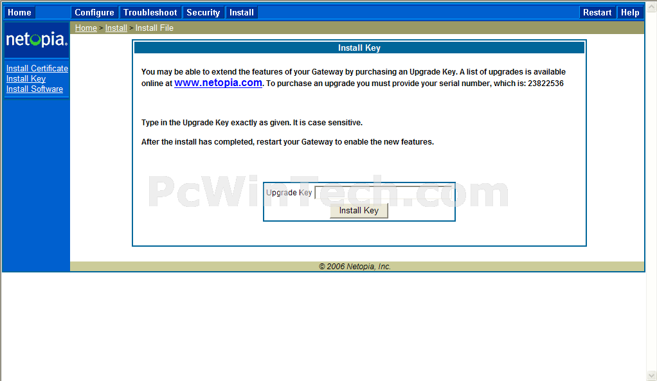Visit the www.netopia.com link

click(x=218, y=83)
